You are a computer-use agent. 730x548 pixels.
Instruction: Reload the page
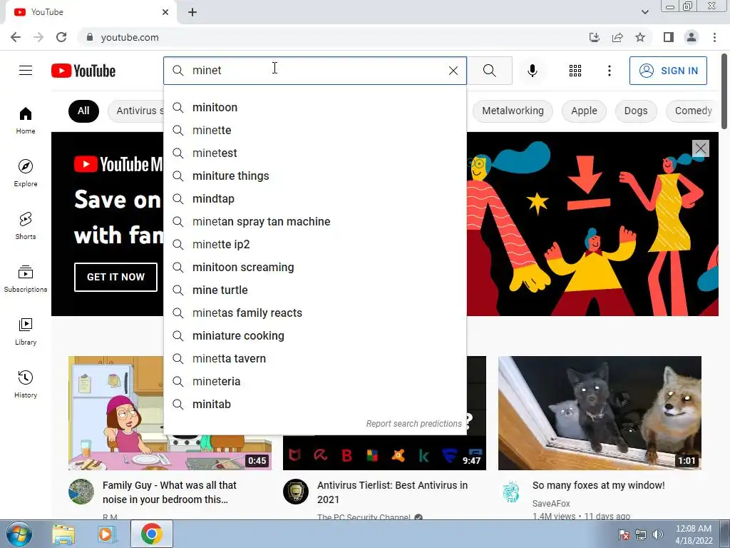[x=61, y=37]
